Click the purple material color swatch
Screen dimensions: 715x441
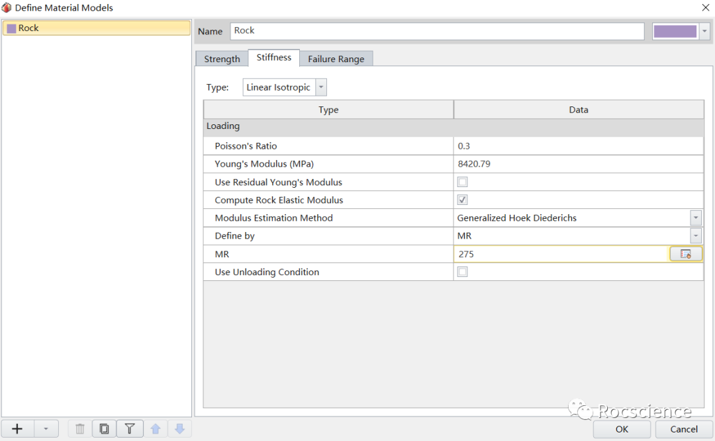[x=675, y=31]
